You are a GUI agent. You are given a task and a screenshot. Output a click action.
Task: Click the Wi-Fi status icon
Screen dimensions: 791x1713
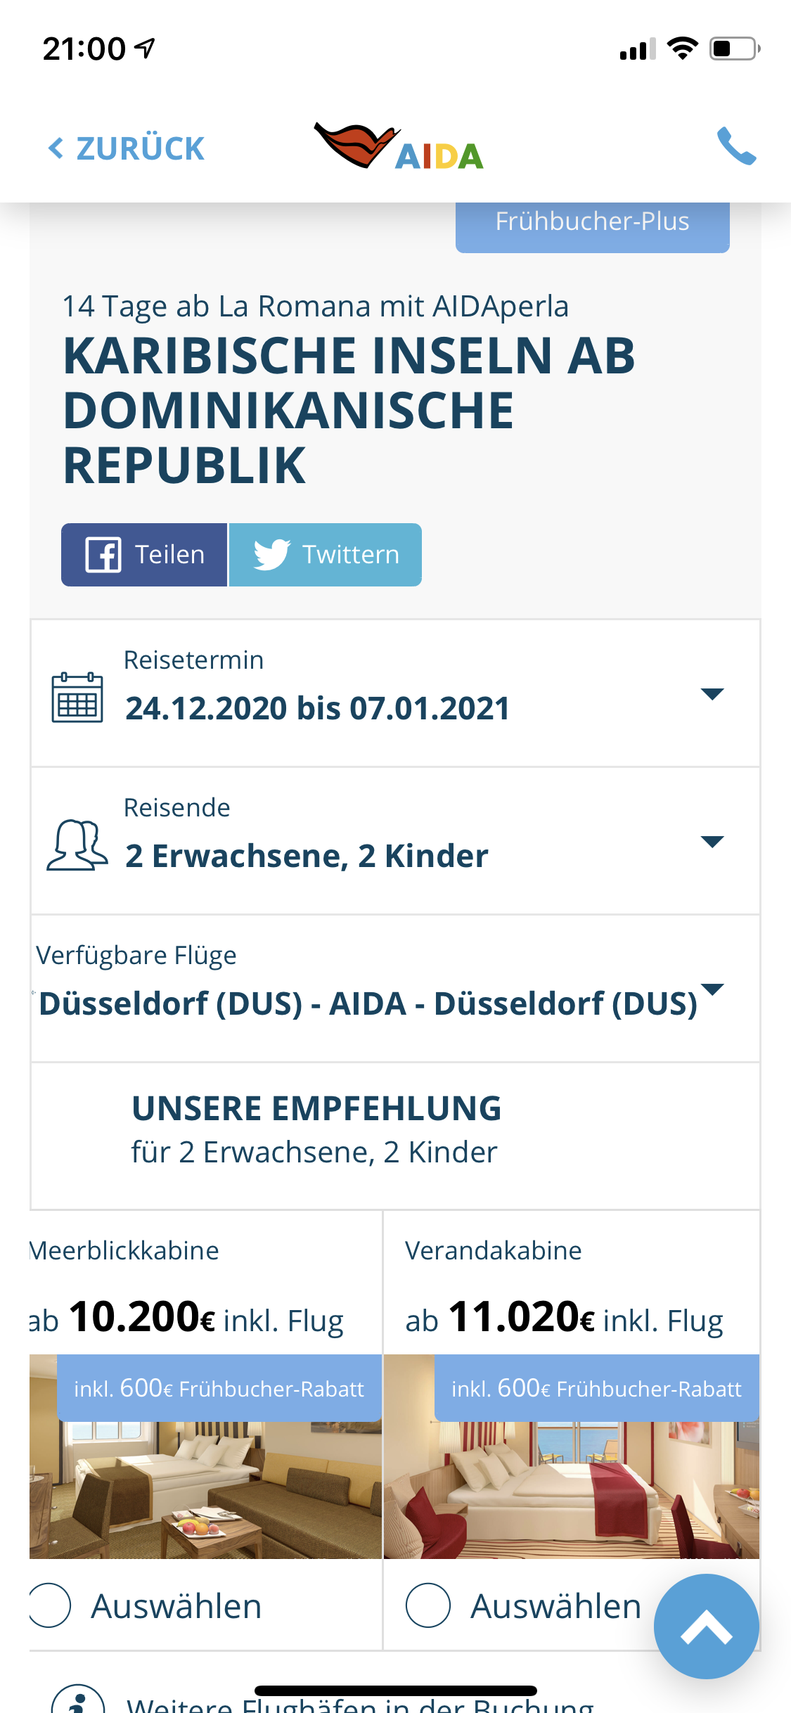(x=681, y=49)
